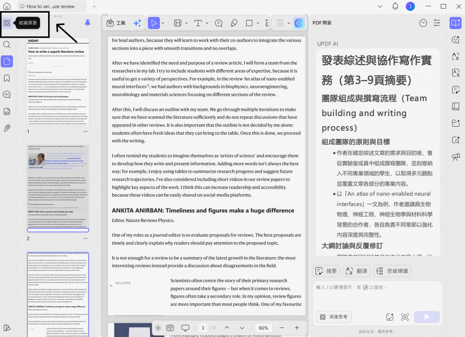This screenshot has height=337, width=465.
Task: Open the 工具 tools button
Action: 116,23
